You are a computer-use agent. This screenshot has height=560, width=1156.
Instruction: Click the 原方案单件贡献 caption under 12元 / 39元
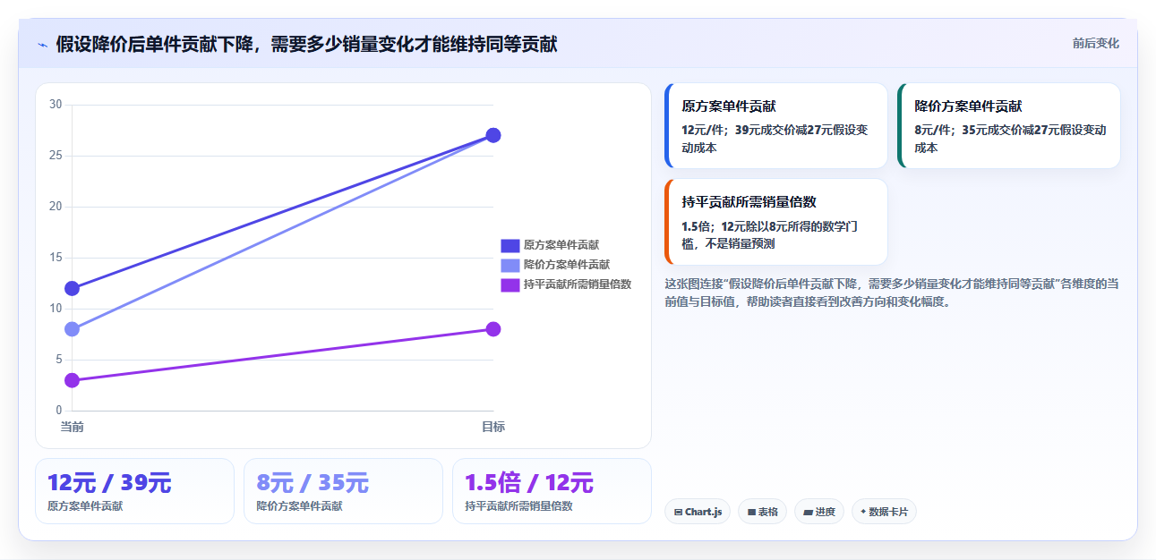click(85, 506)
